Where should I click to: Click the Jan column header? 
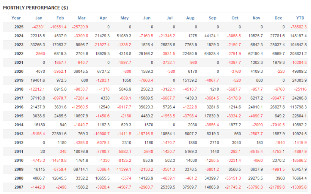tap(39, 18)
